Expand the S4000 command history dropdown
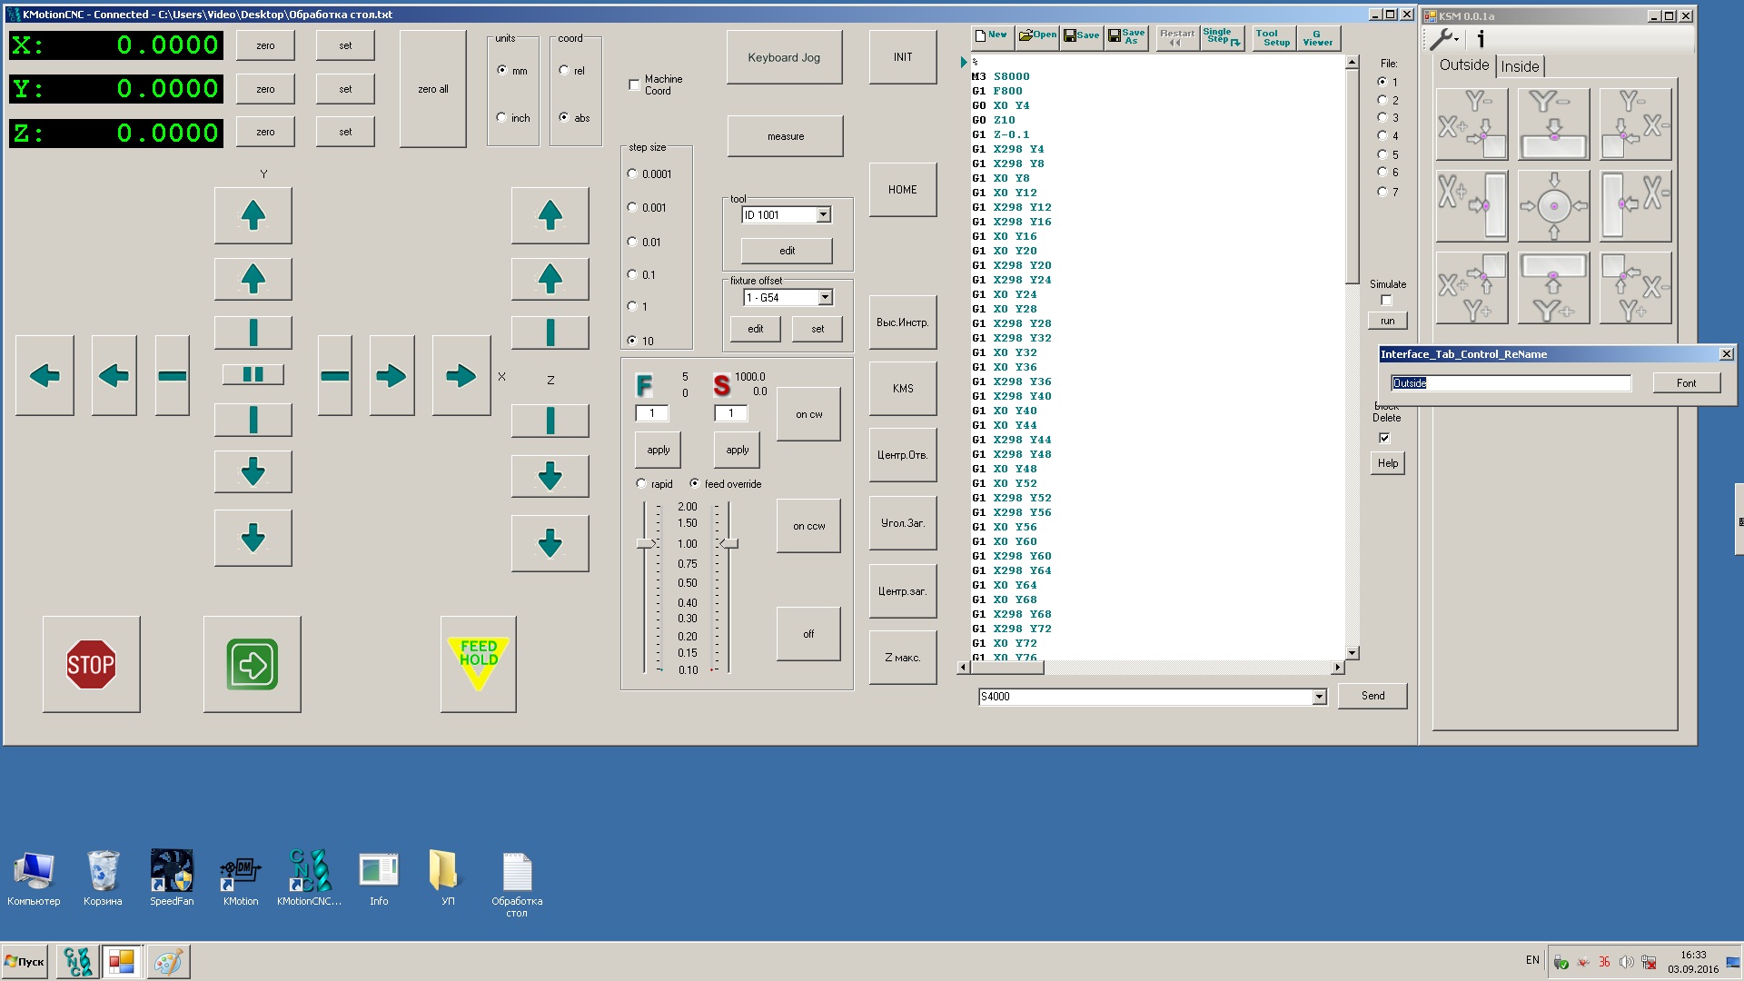The width and height of the screenshot is (1744, 981). click(x=1319, y=697)
